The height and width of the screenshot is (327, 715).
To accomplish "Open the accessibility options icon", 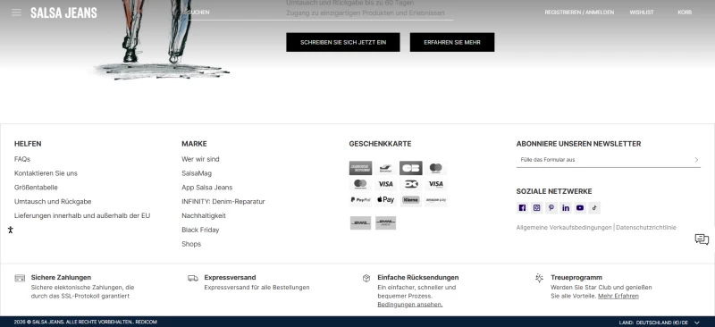I will (11, 230).
